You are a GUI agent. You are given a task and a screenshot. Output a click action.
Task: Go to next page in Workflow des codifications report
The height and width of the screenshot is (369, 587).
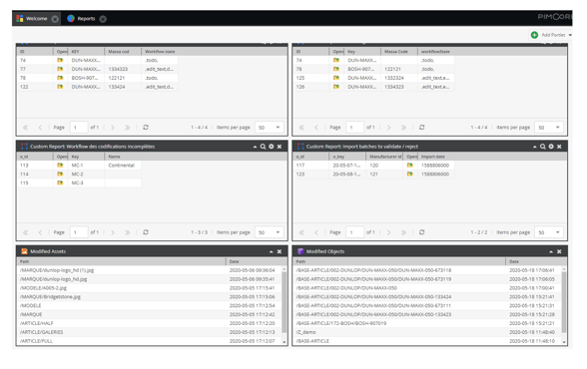coord(113,232)
